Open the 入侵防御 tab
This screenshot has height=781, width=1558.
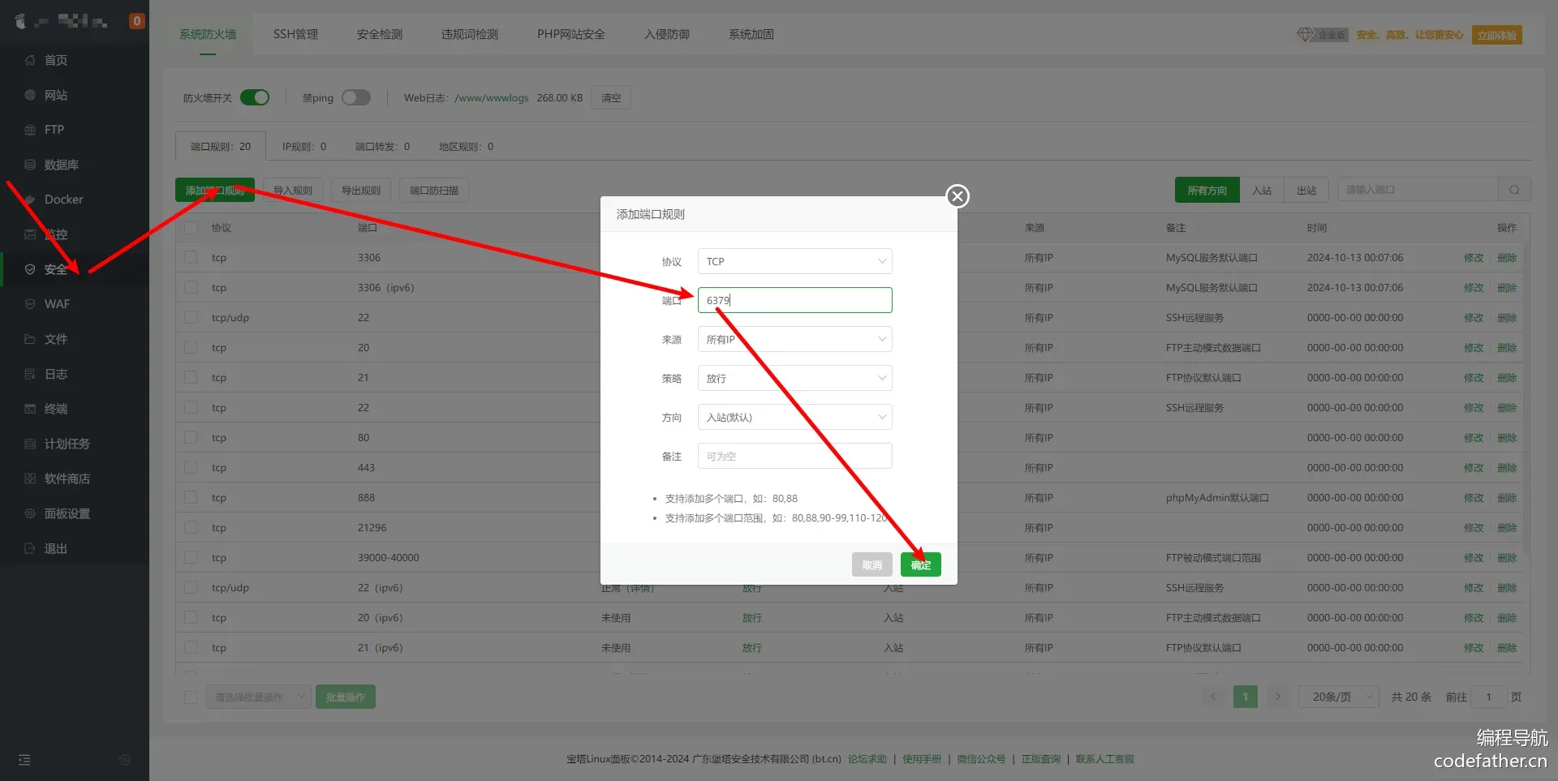666,34
